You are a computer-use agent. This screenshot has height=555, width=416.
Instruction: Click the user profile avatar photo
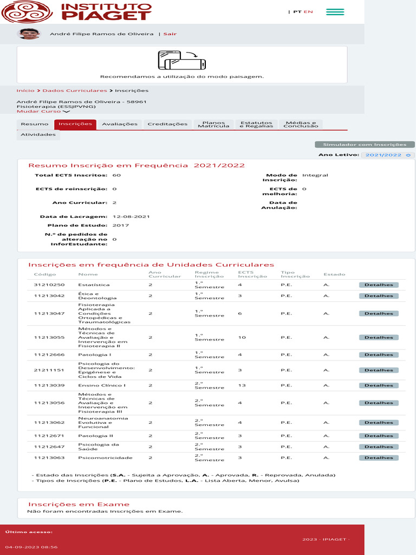pos(29,34)
